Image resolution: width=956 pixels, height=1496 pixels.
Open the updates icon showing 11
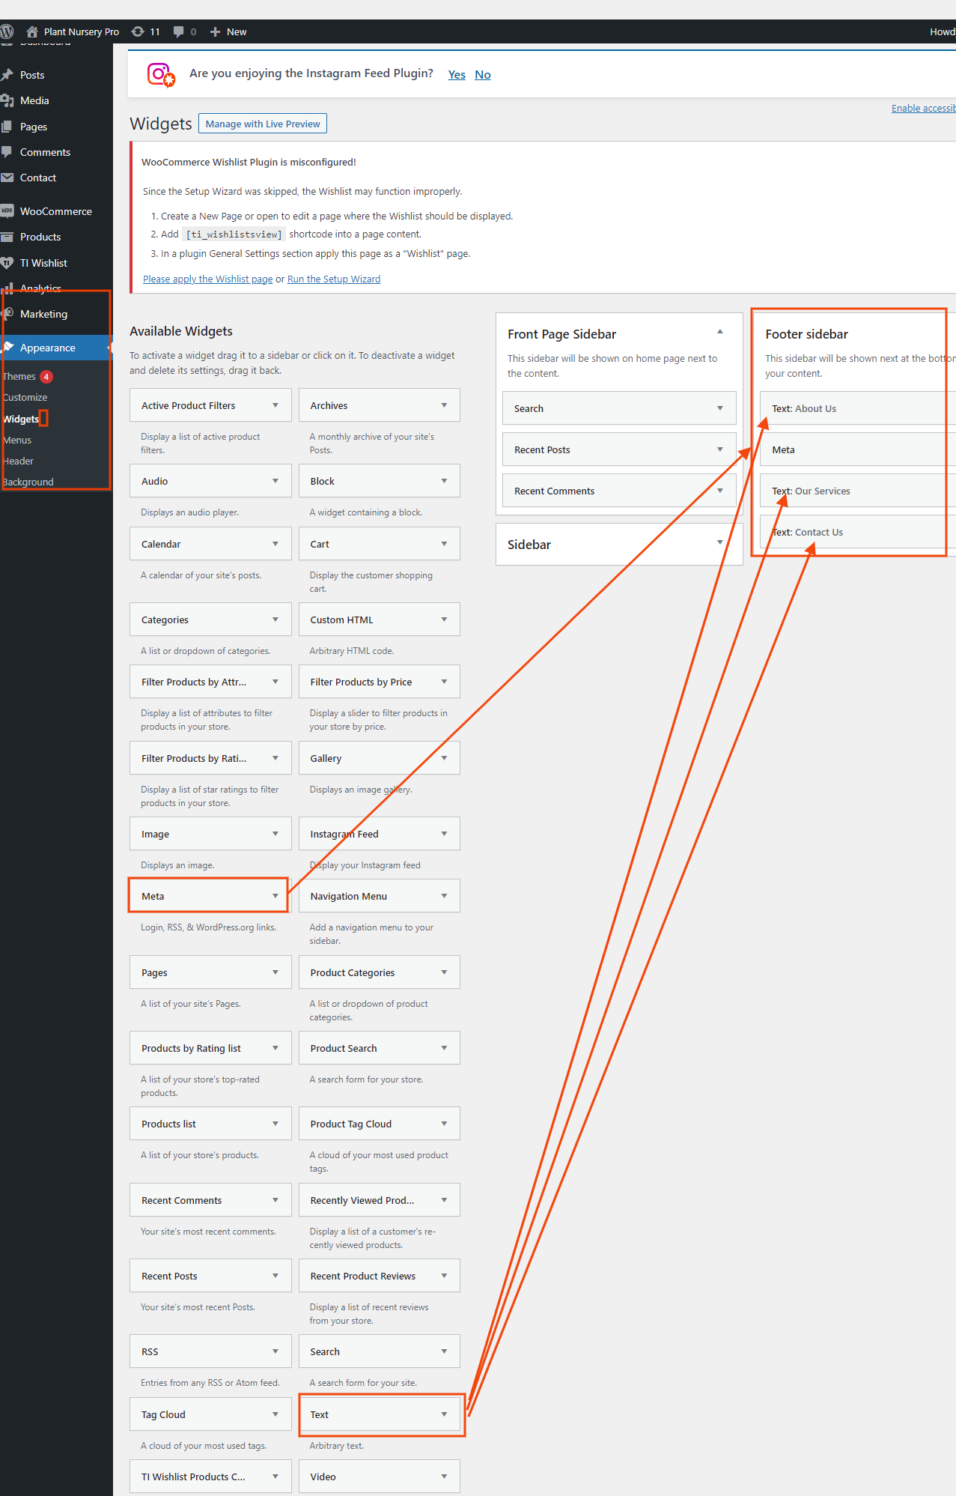pos(138,31)
